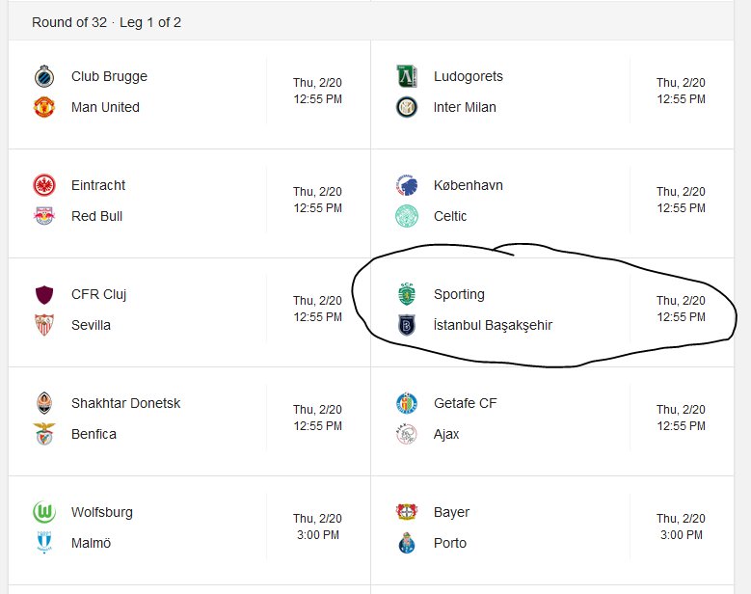751x594 pixels.
Task: Click the Eintracht eagle crest
Action: click(x=44, y=185)
